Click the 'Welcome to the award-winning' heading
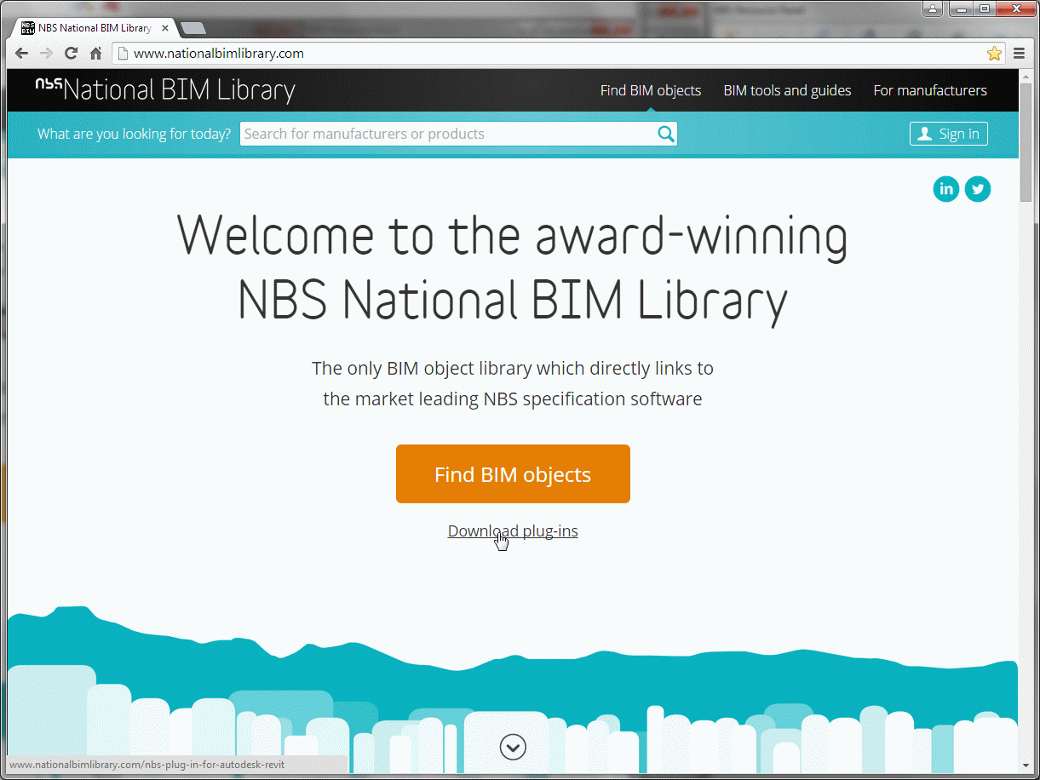The image size is (1040, 780). pos(513,236)
